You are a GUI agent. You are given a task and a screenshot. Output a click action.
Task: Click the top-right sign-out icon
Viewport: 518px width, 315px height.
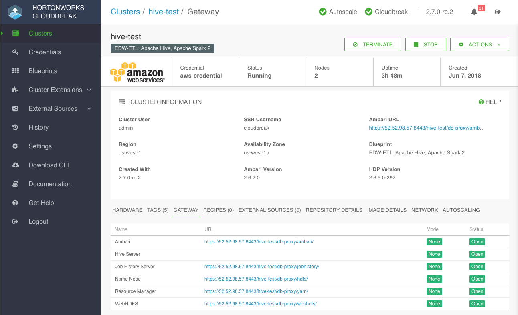coord(498,12)
